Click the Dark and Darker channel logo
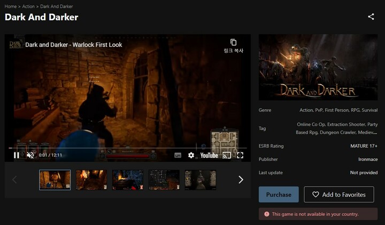The image size is (385, 225). tap(15, 45)
